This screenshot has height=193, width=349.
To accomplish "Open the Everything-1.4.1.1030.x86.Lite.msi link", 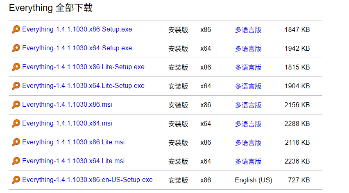I will [73, 142].
